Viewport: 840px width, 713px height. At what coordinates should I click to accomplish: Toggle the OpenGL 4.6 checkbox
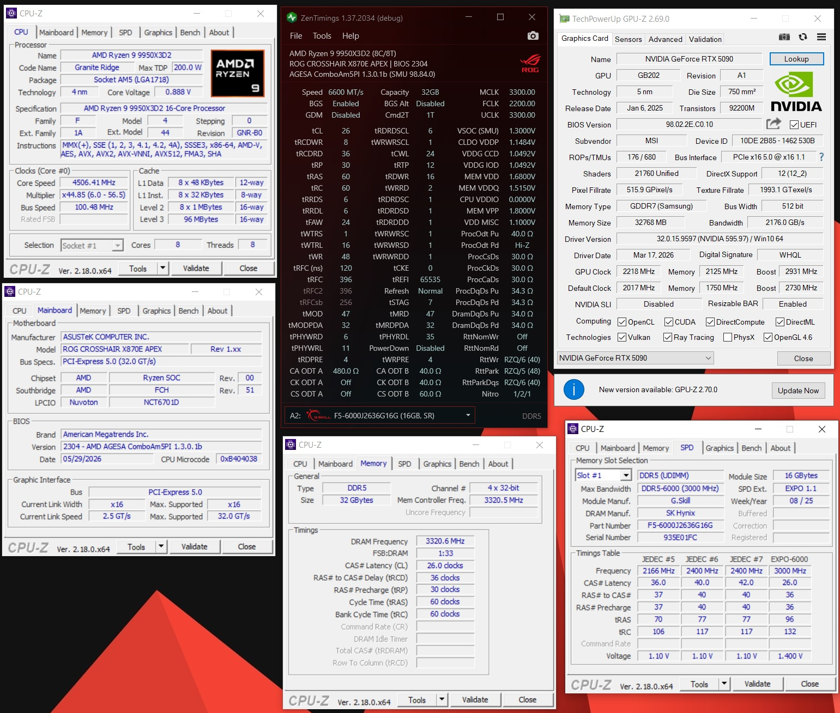coord(768,337)
